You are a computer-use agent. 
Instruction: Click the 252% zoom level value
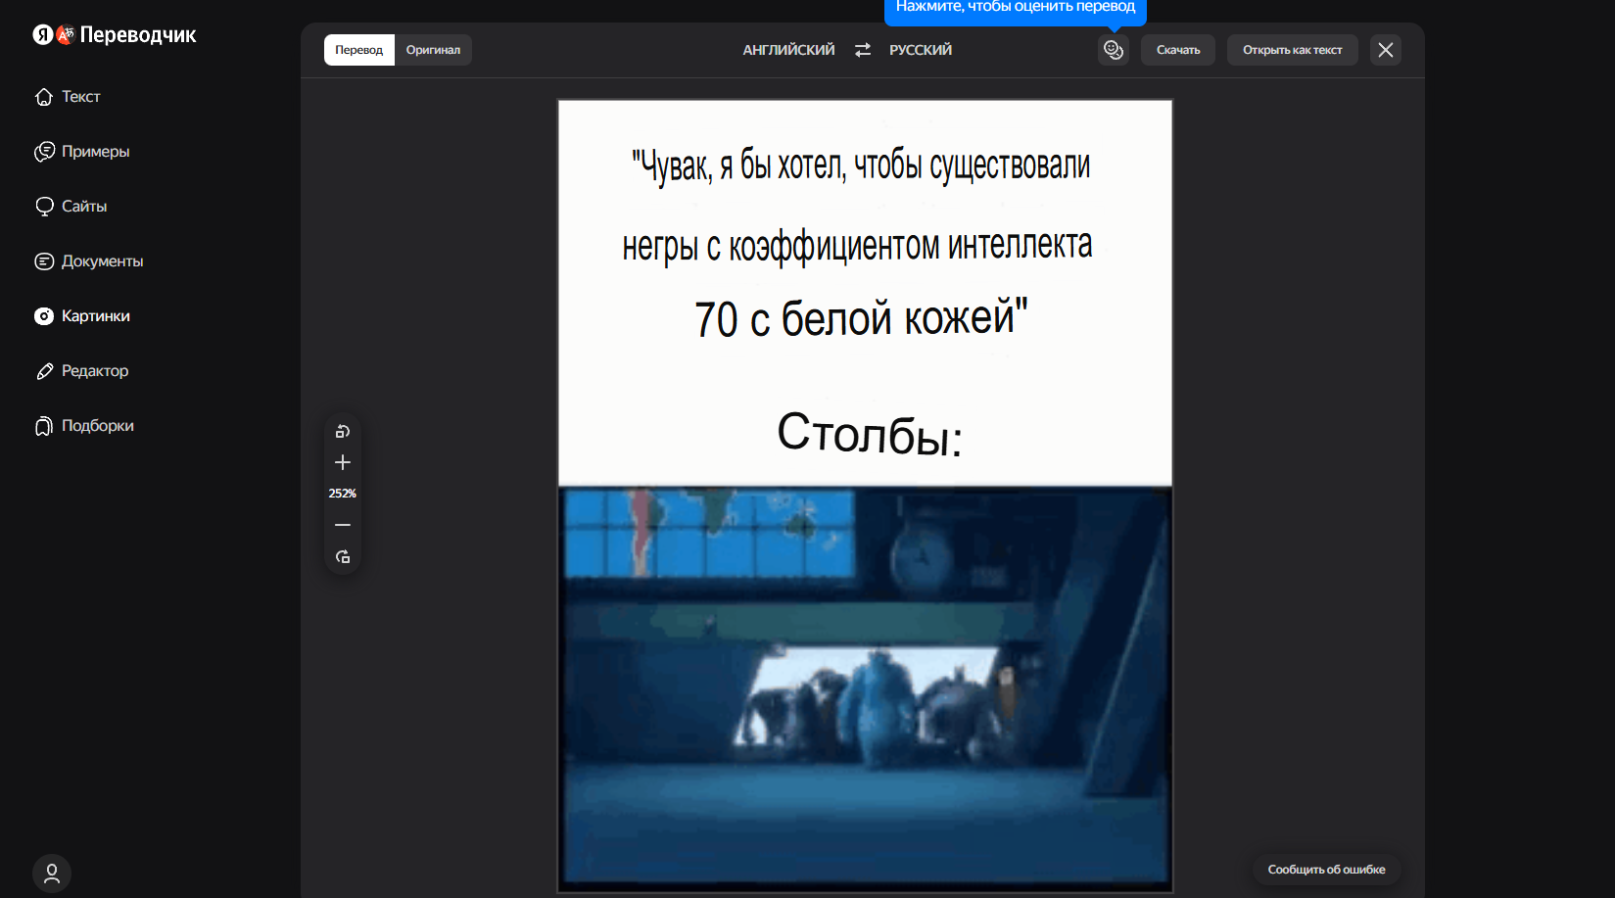(x=343, y=494)
